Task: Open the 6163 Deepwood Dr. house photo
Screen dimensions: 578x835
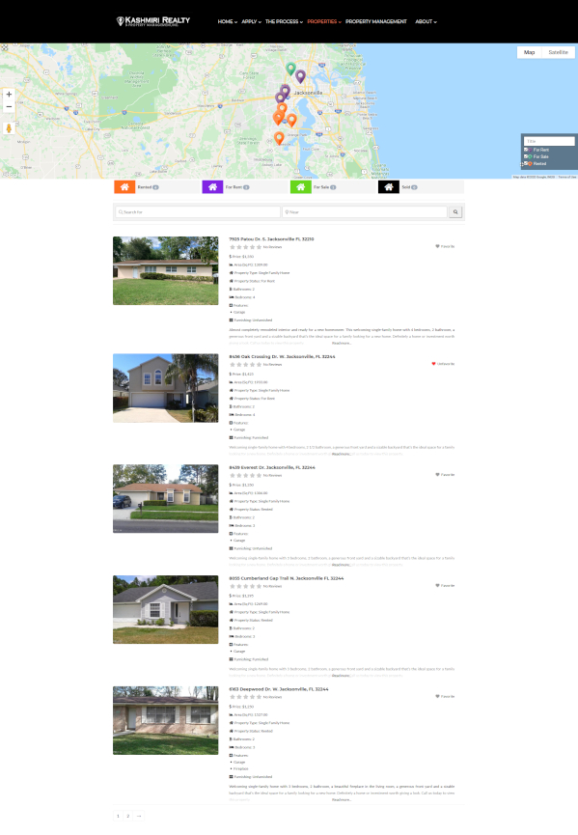Action: pos(166,720)
